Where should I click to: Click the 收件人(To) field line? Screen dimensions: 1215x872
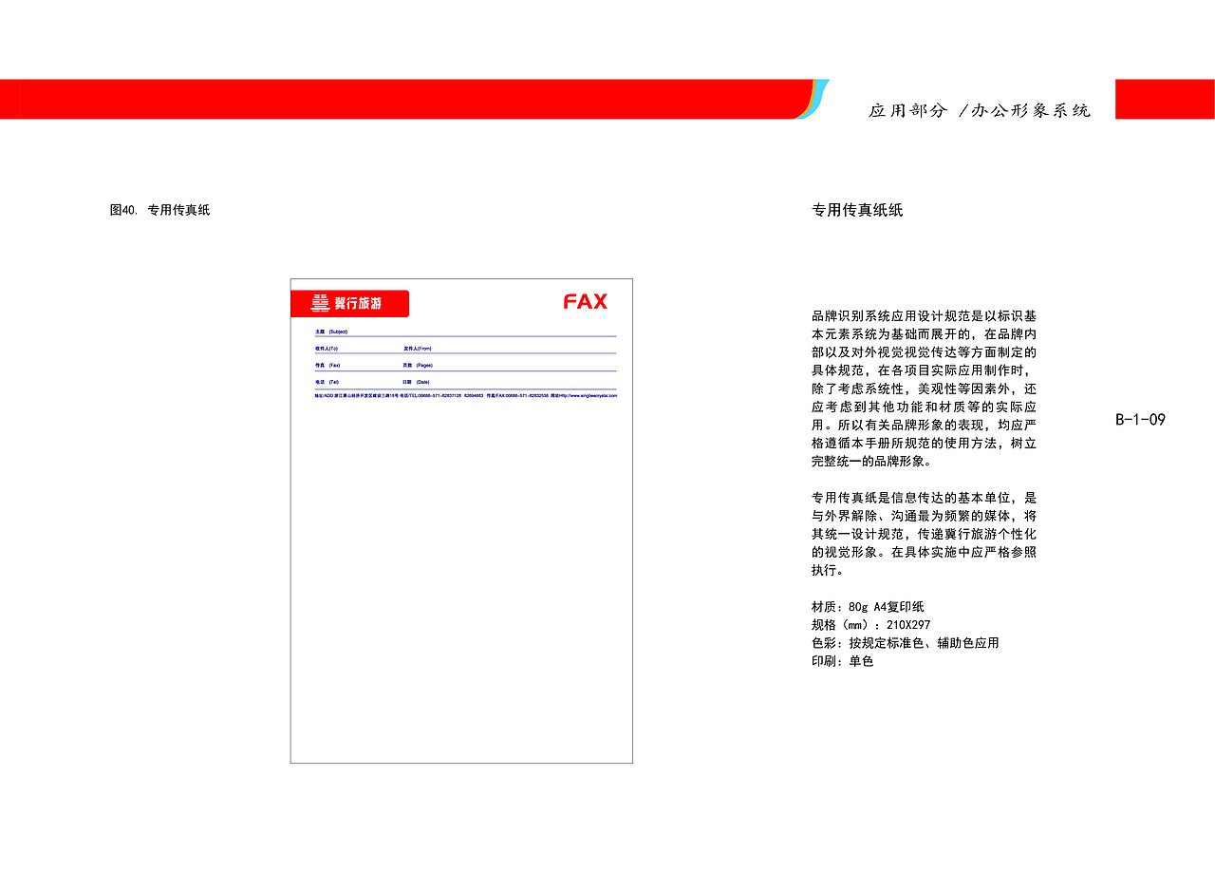point(328,348)
